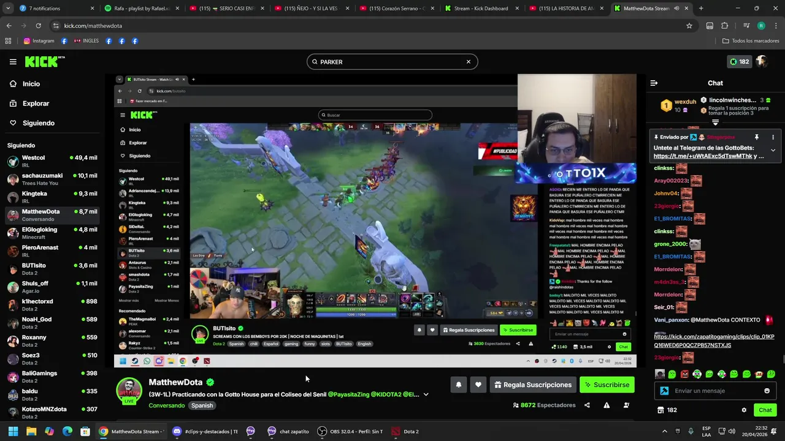Collapse the chat panel with arrow icon
Viewport: 785px width, 441px height.
tap(654, 83)
